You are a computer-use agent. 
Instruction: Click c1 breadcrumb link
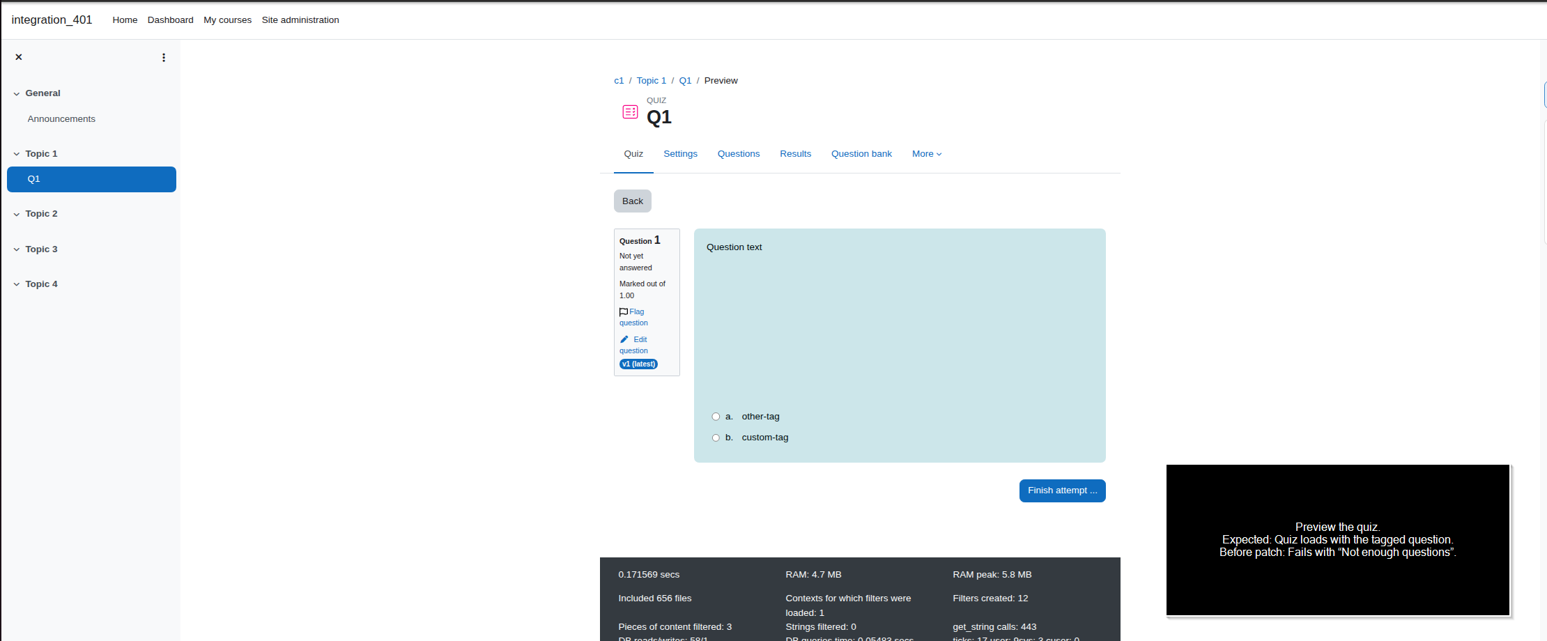pos(619,81)
